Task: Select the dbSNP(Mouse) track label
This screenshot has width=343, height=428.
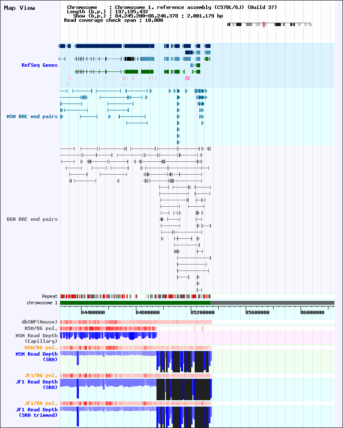Action: pos(39,322)
